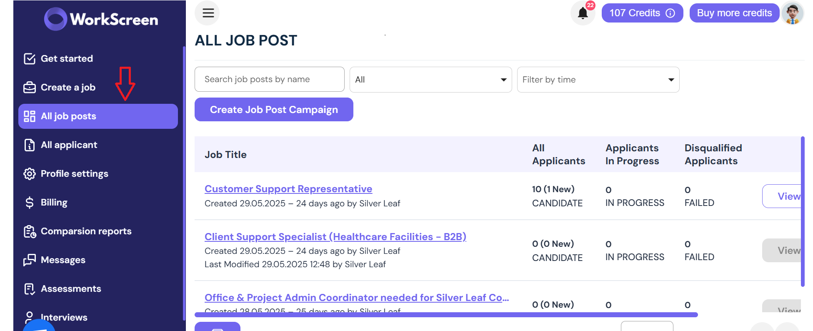Click '10 (1 New)' applicants count
This screenshot has height=331, width=813.
pyautogui.click(x=553, y=189)
